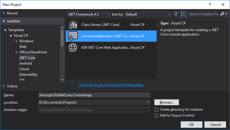Image resolution: width=230 pixels, height=130 pixels.
Task: Select the Cloud template category
Action: pos(24,69)
